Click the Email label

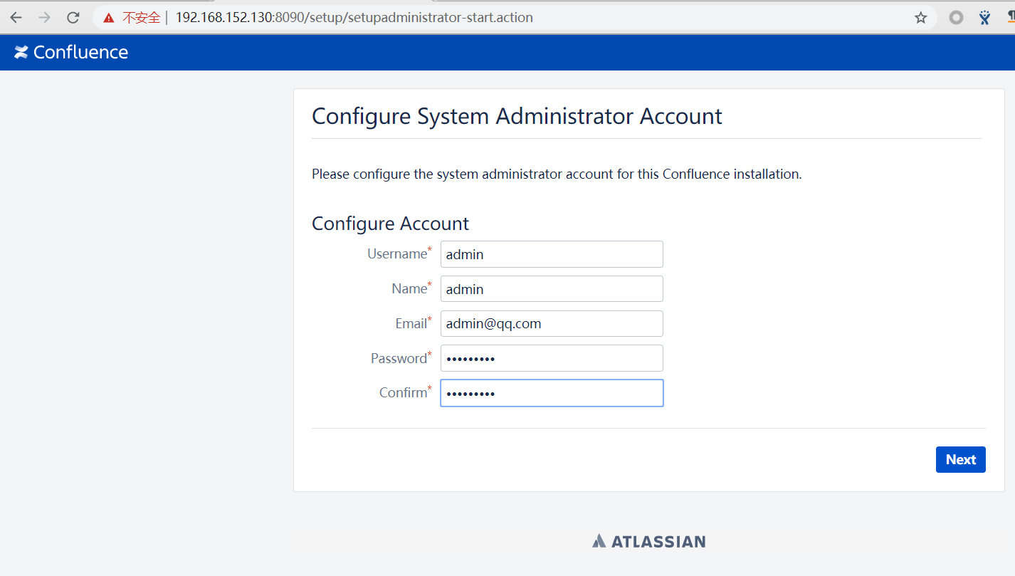414,323
